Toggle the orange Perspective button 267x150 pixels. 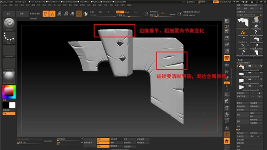pyautogui.click(x=227, y=58)
